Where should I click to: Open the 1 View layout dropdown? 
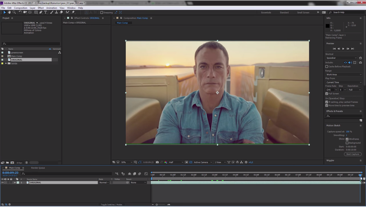coord(220,162)
